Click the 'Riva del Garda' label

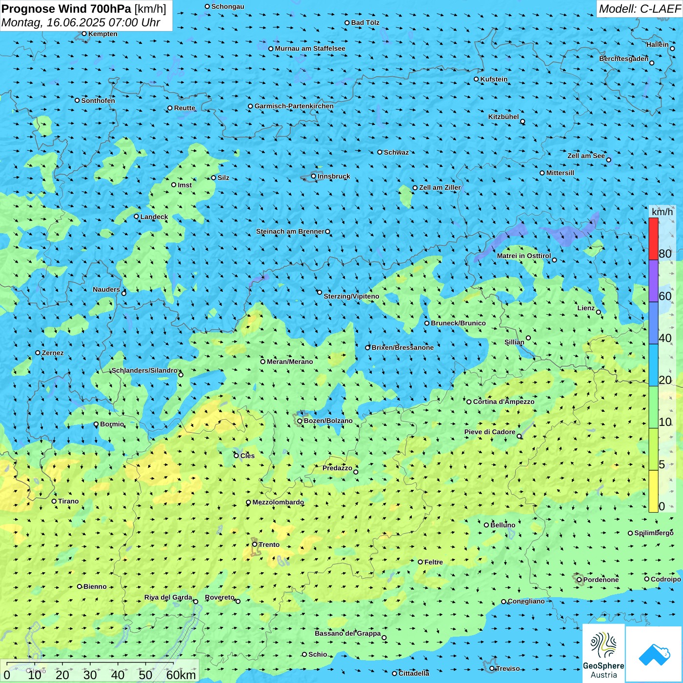(x=168, y=597)
